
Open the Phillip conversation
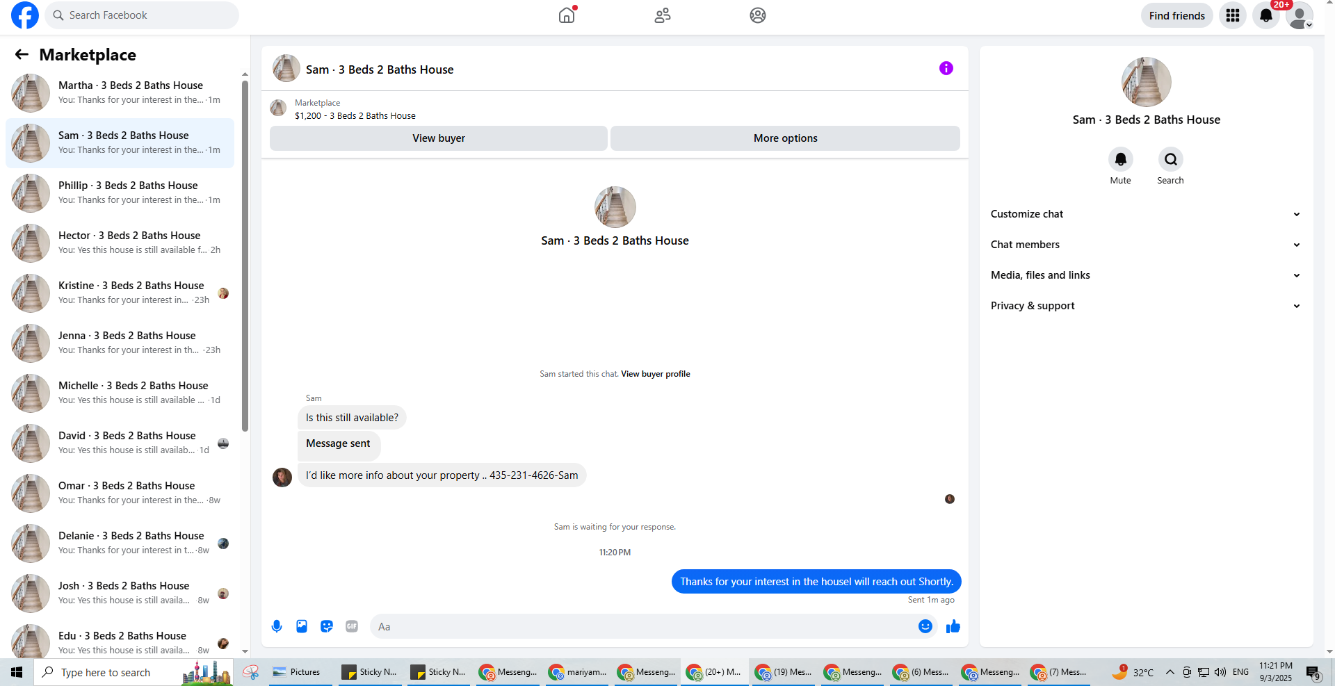tap(120, 193)
